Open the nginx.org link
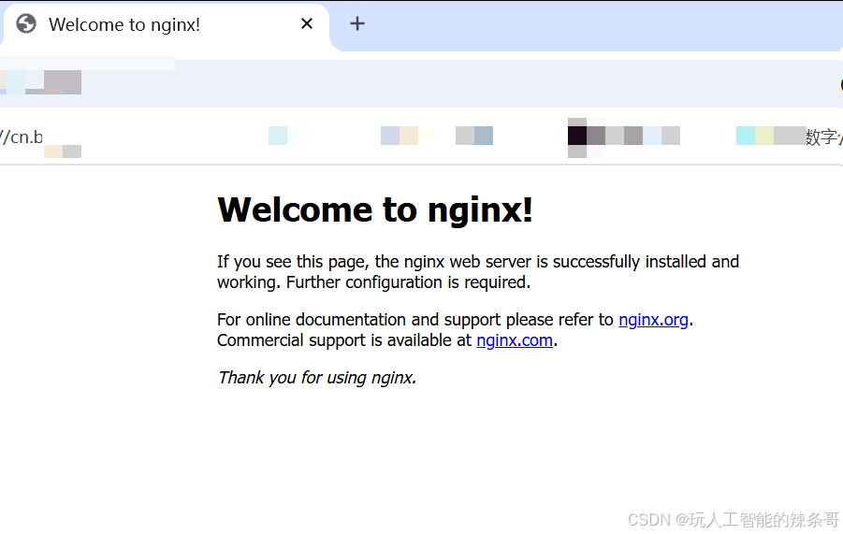The width and height of the screenshot is (843, 534). [653, 320]
